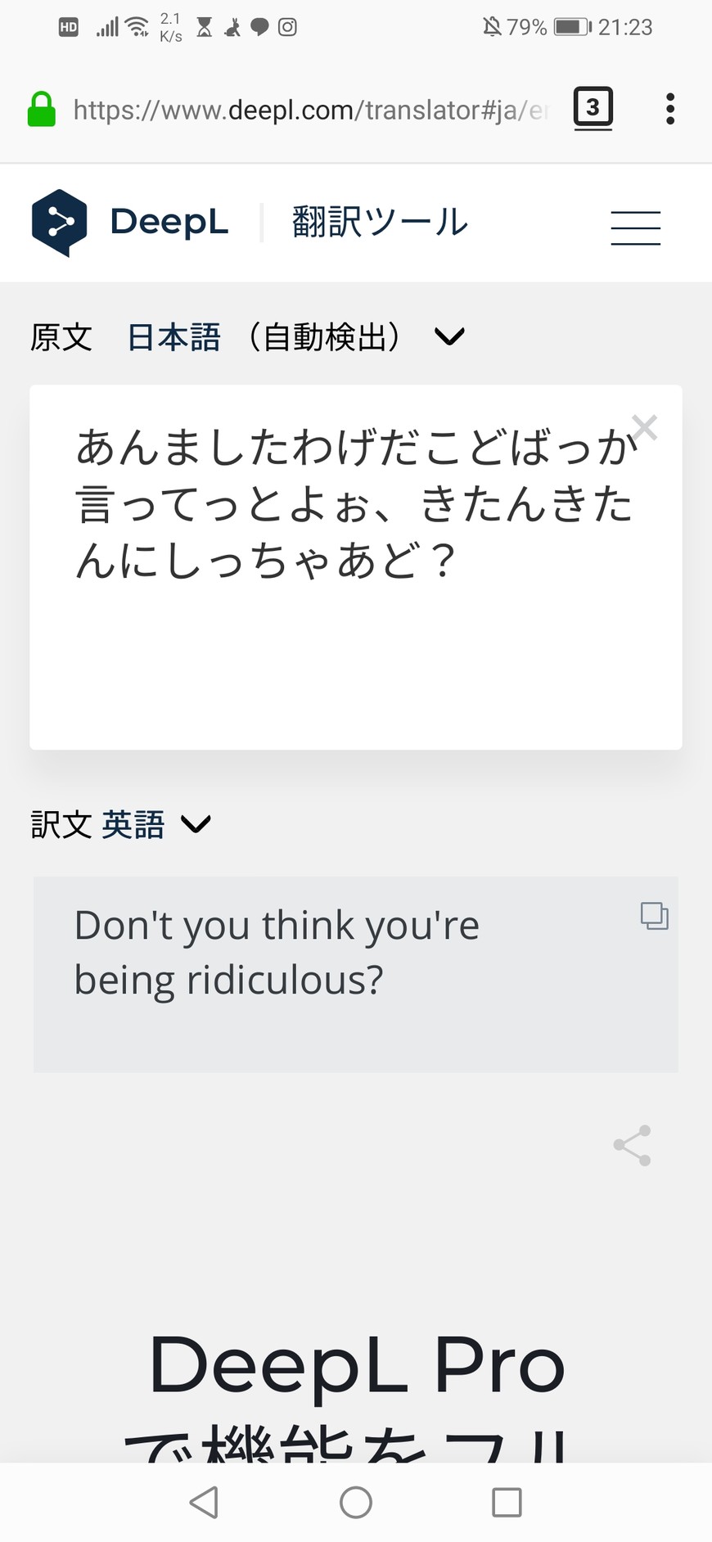Tap the green secure lock icon
712x1542 pixels.
coord(42,110)
